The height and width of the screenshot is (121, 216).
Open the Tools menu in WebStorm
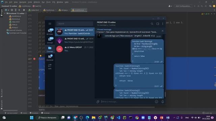[x=48, y=2]
